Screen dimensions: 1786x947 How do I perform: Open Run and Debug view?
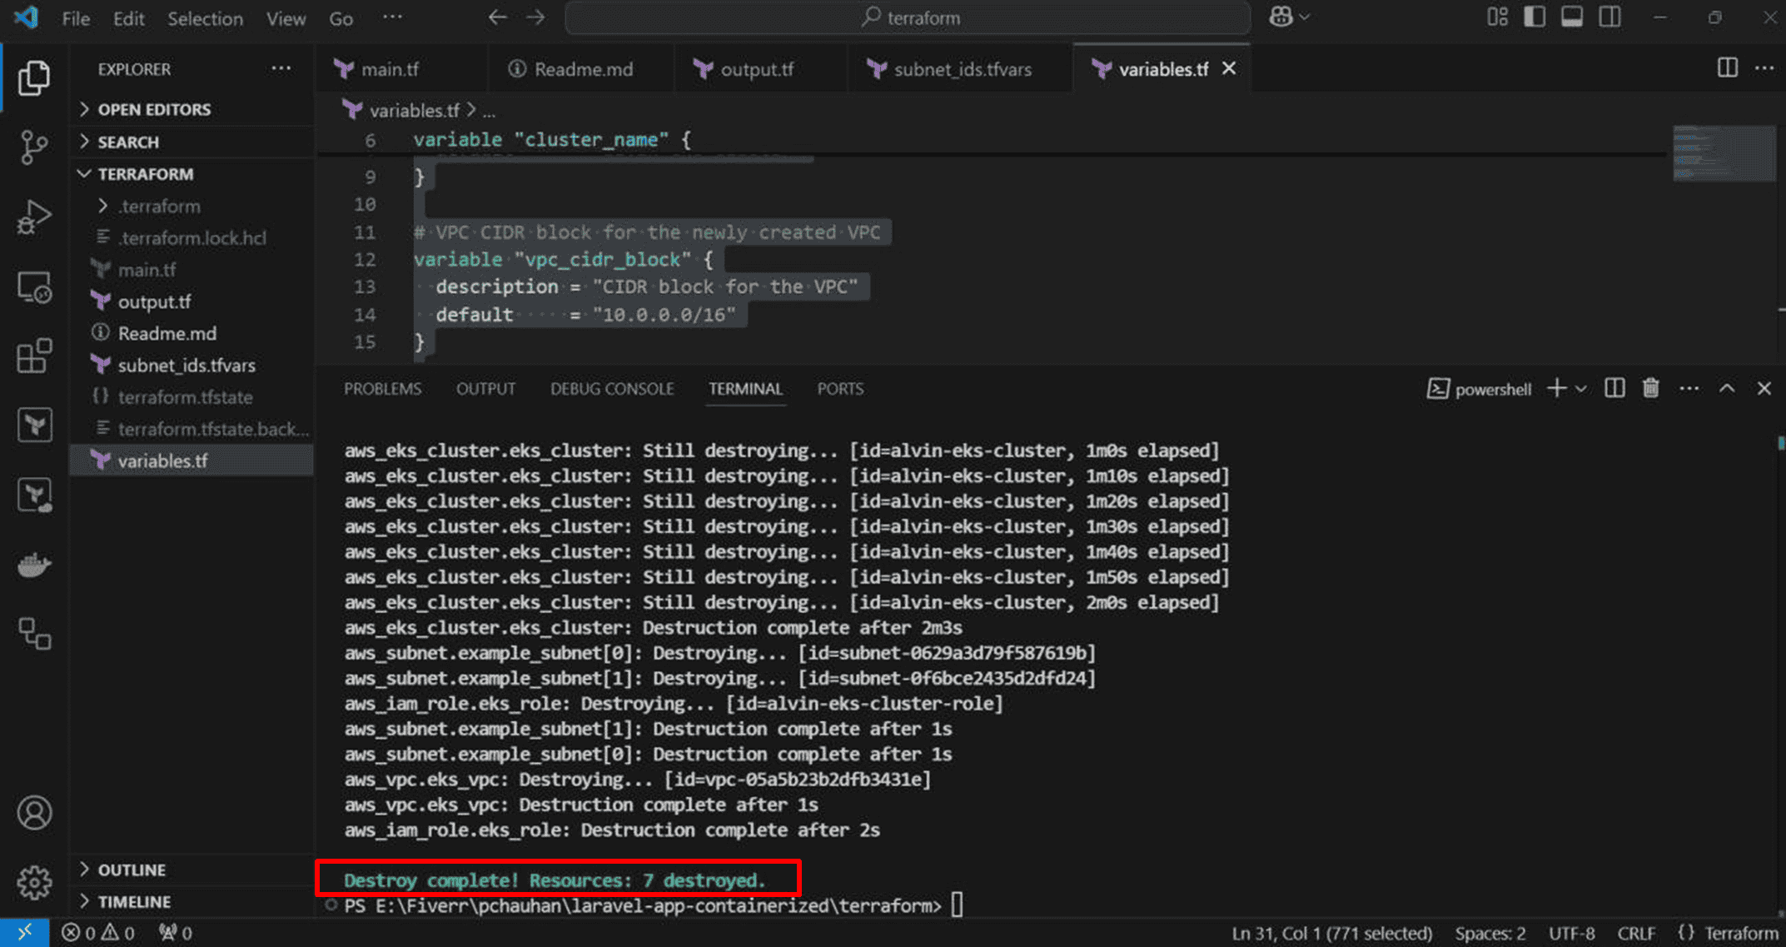click(34, 217)
